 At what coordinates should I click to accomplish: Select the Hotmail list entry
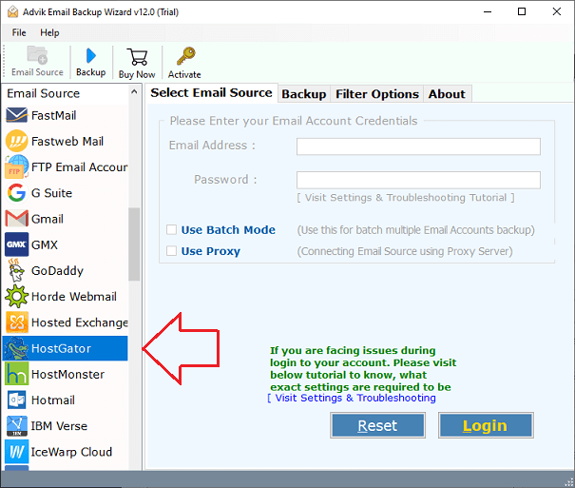[x=66, y=400]
